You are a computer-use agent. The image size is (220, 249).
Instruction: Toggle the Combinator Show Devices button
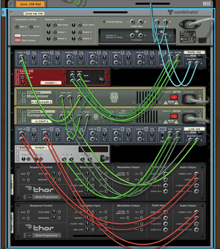(18, 40)
